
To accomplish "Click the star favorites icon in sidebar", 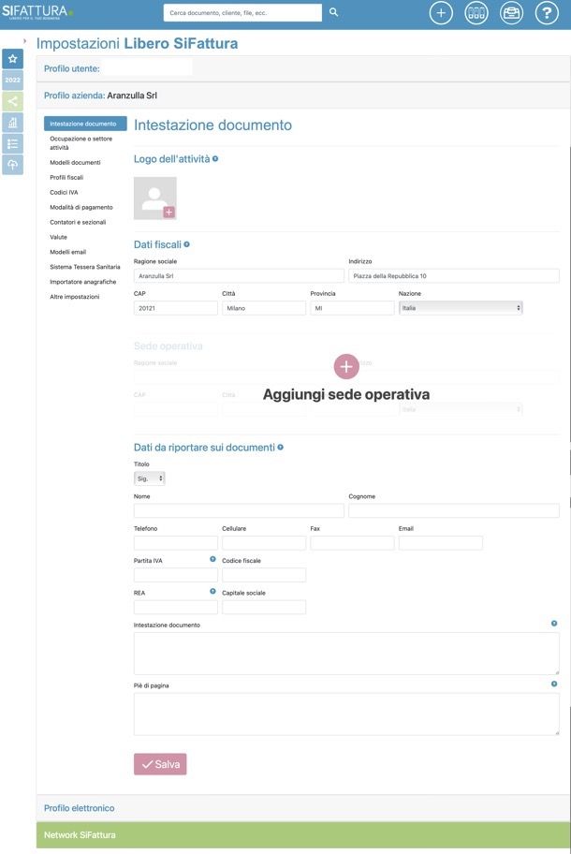I will click(12, 58).
